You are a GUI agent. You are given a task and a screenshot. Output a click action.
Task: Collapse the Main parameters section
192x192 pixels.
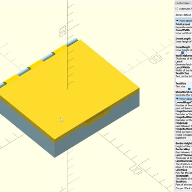click(177, 21)
